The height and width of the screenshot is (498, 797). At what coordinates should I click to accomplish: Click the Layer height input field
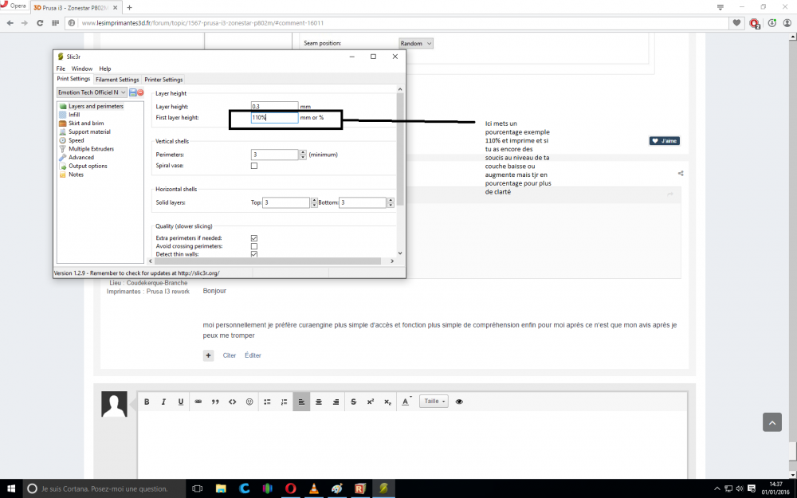click(274, 106)
